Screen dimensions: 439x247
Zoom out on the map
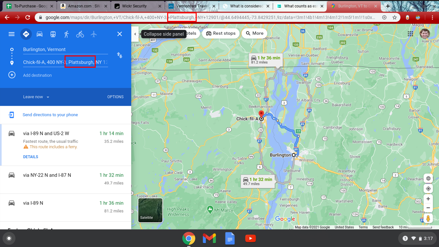(x=428, y=208)
